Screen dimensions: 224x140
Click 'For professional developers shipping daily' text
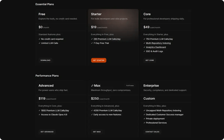(x=164, y=19)
